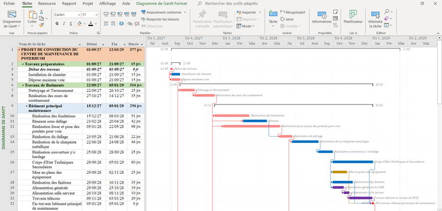
Task: Collapse the Travaux préparatoires summary task
Action: pos(23,64)
